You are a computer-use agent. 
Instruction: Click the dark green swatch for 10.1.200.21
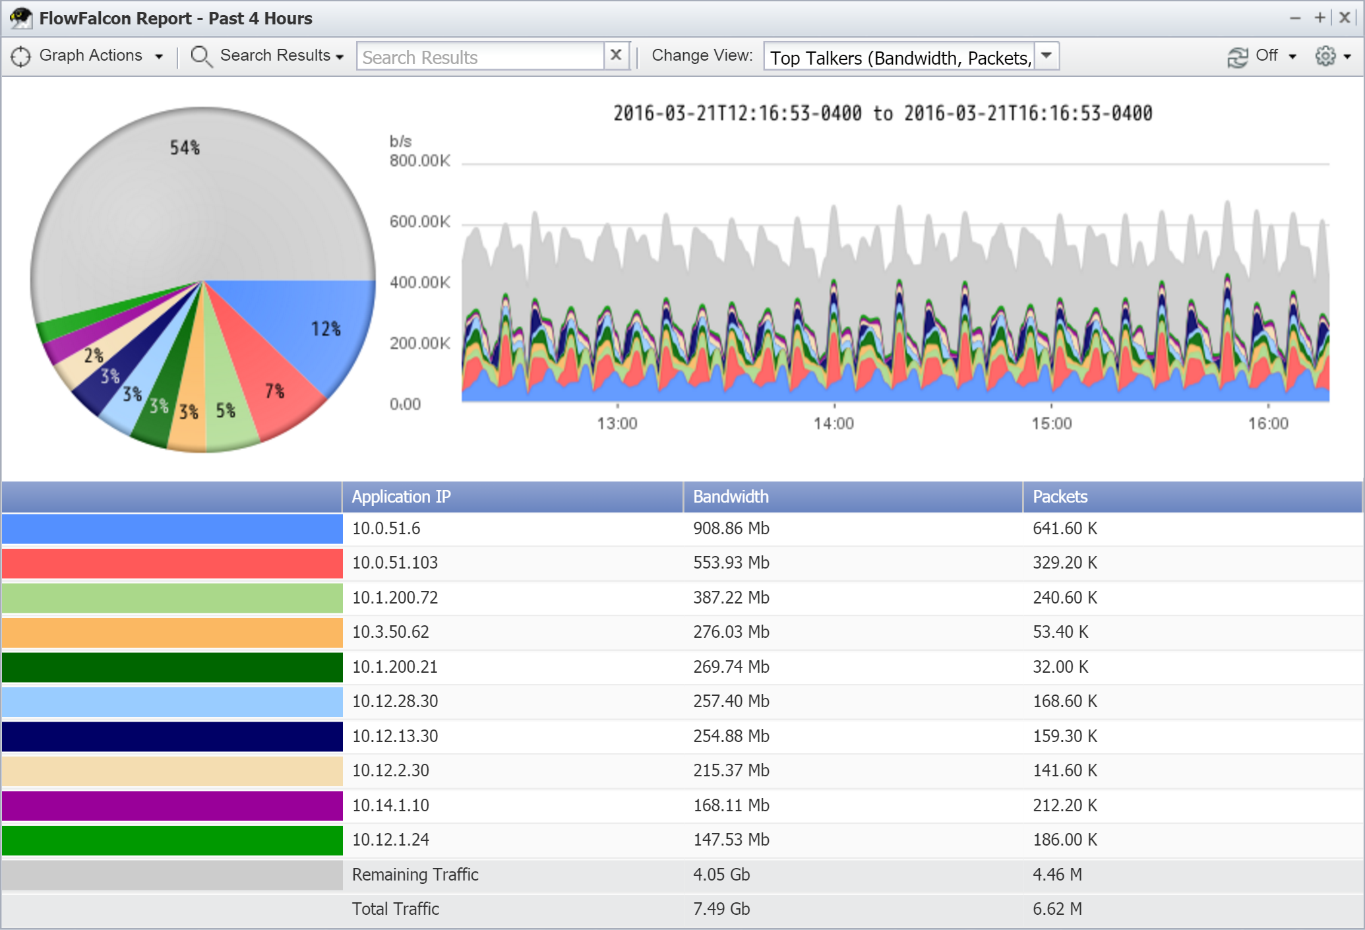click(x=172, y=667)
